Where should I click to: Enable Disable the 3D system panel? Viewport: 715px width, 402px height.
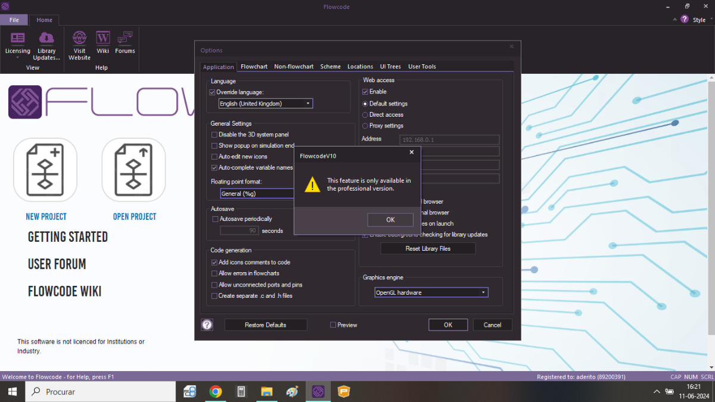[214, 135]
